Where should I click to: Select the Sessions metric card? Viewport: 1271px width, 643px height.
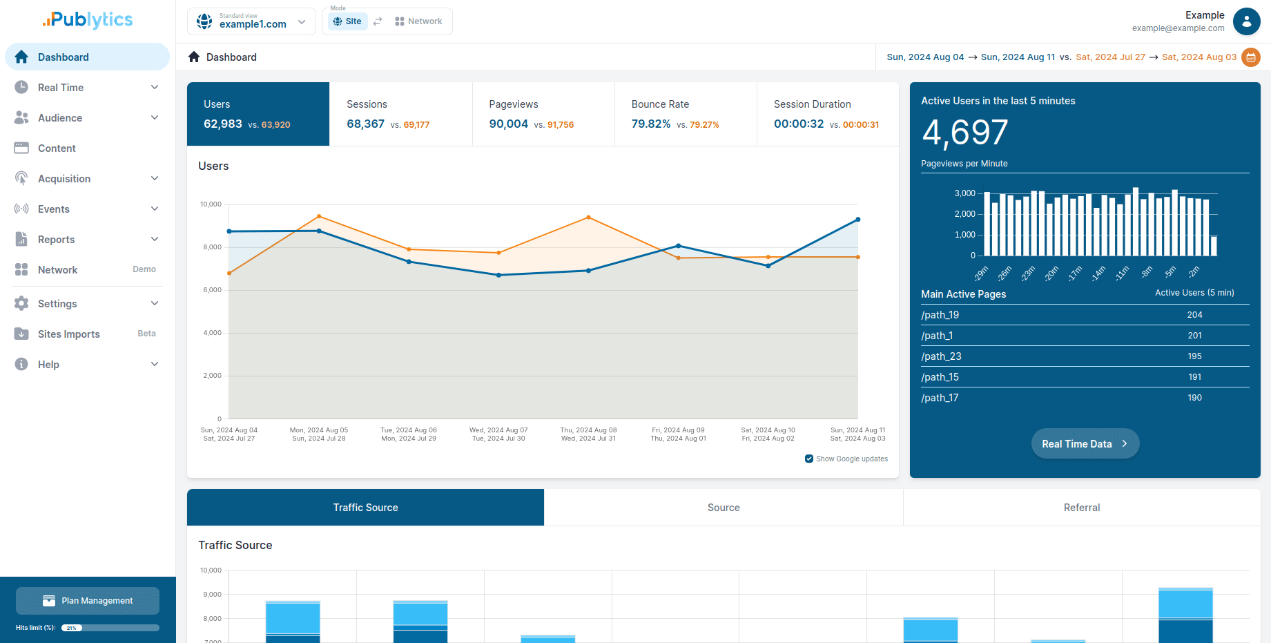(401, 114)
